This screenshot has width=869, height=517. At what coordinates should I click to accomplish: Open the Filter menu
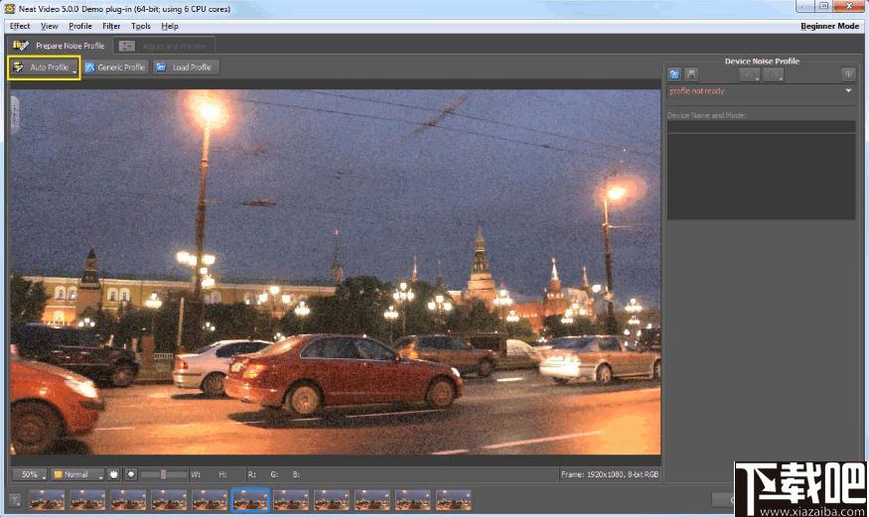point(111,26)
